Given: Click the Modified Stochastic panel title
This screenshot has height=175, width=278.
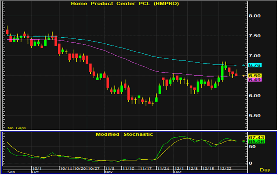Looking at the screenshot, I should 124,135.
